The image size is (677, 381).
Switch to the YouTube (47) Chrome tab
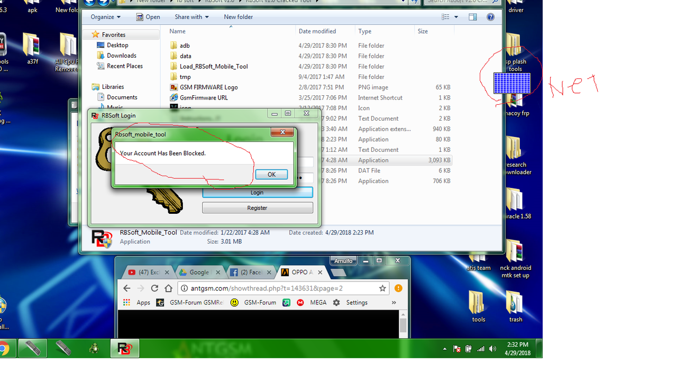150,273
